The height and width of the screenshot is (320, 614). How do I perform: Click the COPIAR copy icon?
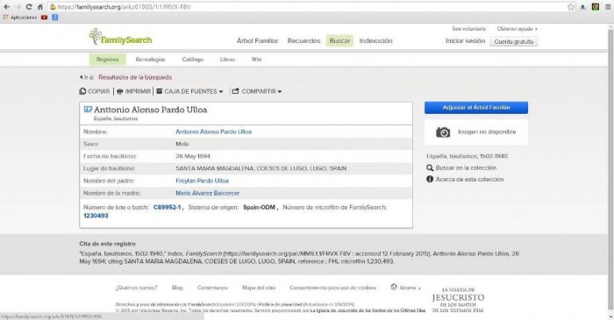coord(82,91)
